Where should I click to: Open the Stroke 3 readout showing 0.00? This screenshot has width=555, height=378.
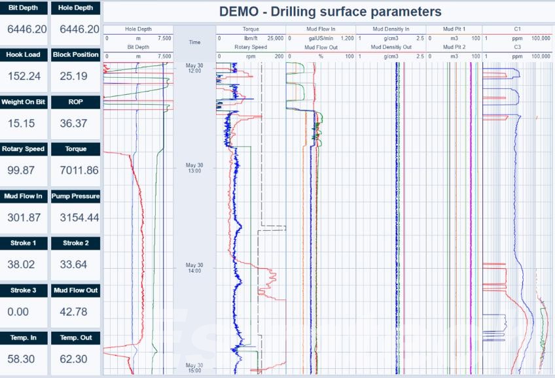pos(25,312)
